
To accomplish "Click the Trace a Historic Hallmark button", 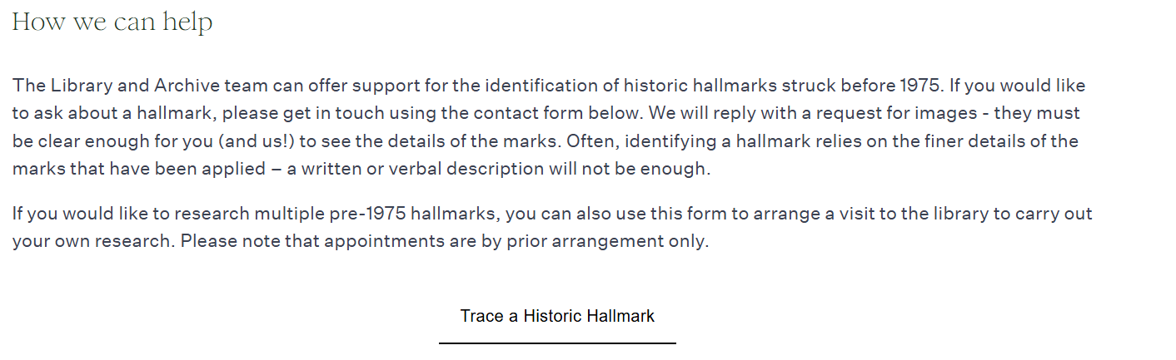I will tap(557, 317).
